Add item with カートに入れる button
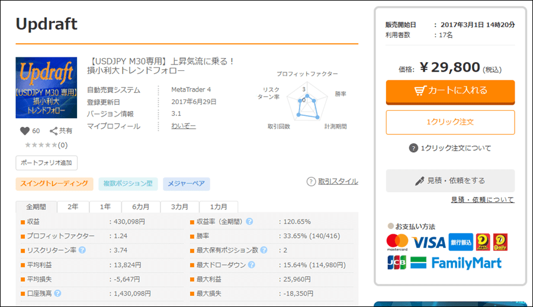Viewport: 533px width, 307px height. (450, 91)
